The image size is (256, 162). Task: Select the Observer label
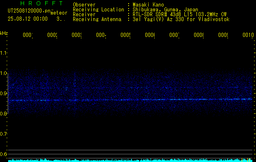pyautogui.click(x=84, y=5)
